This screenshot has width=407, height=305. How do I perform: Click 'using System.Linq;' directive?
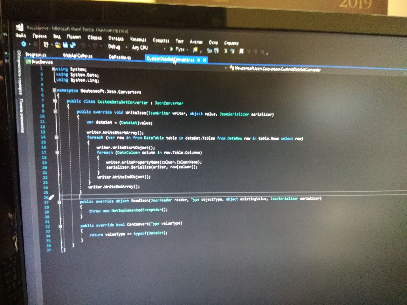pos(78,80)
